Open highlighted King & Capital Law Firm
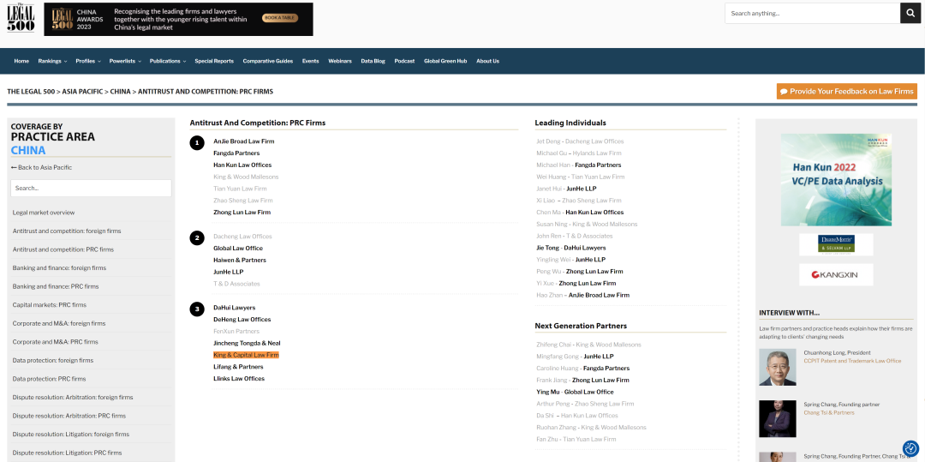The width and height of the screenshot is (925, 462). click(x=246, y=355)
